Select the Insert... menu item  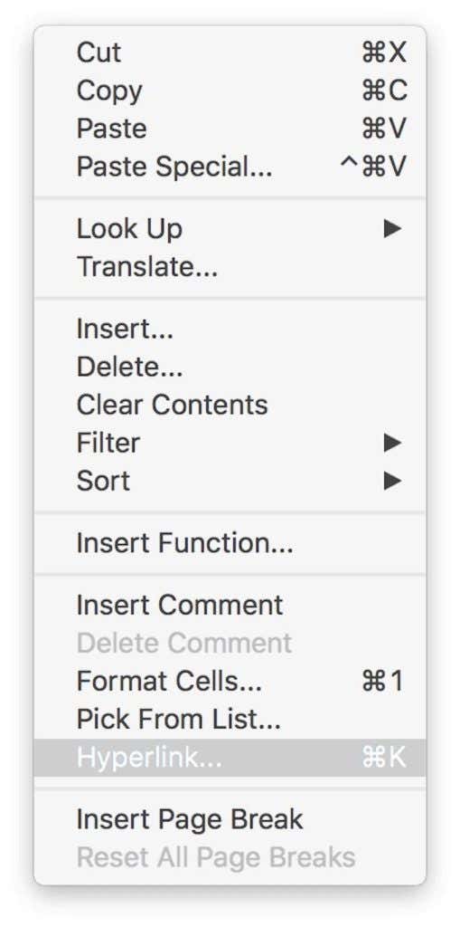click(230, 330)
